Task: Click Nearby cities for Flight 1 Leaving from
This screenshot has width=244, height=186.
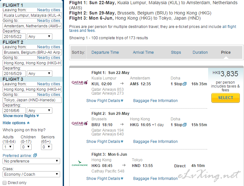Action: [x=48, y=10]
